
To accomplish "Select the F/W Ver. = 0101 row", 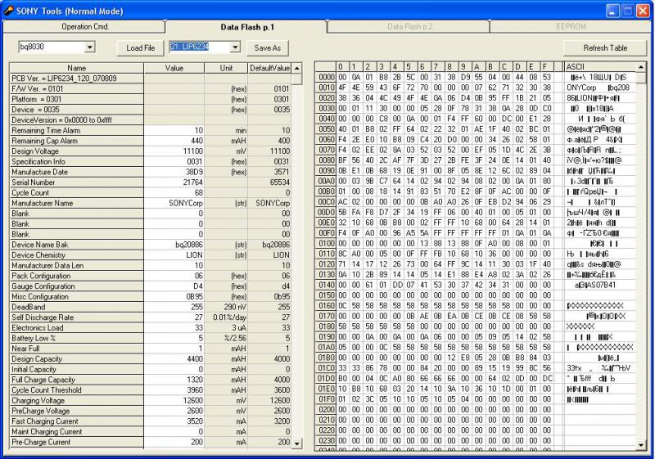I will (76, 89).
